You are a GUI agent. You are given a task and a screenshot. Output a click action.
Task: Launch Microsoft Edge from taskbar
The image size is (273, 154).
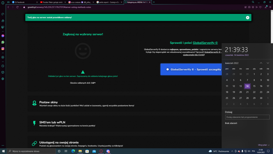pyautogui.click(x=73, y=151)
